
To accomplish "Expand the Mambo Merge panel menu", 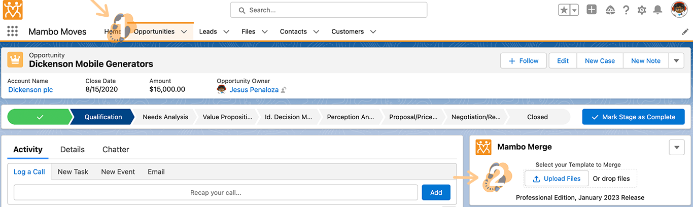I will (676, 147).
